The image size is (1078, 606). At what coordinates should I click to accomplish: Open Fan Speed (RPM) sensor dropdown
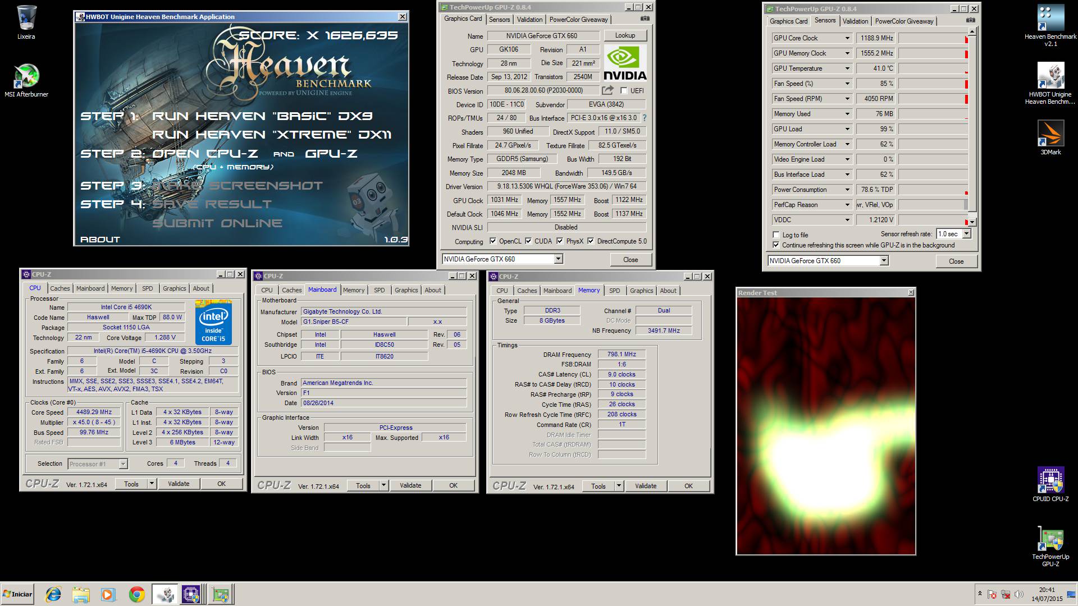847,99
